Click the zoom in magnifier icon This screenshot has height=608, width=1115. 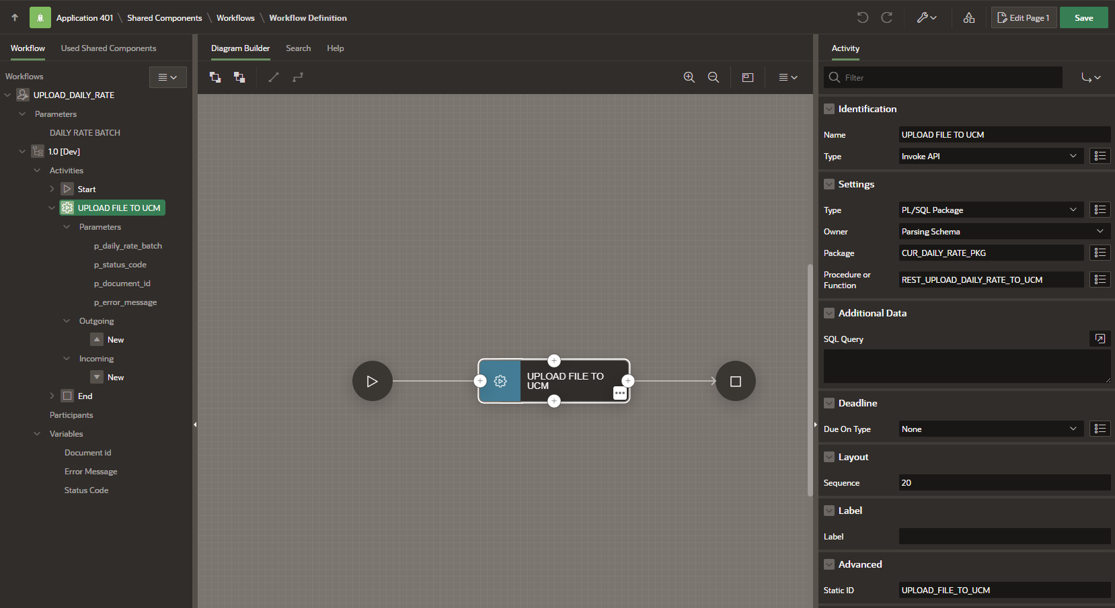(689, 77)
